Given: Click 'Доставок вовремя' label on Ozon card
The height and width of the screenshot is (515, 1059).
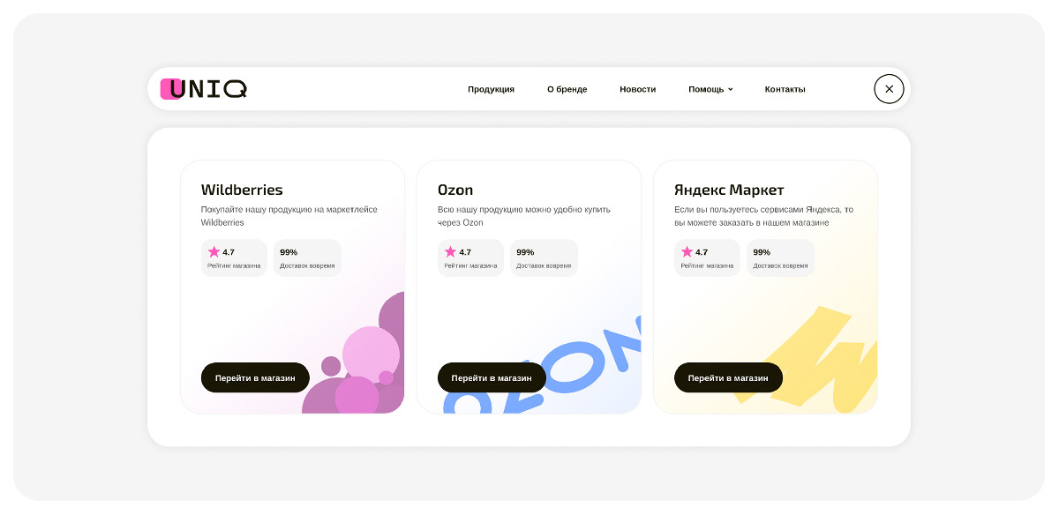Looking at the screenshot, I should pyautogui.click(x=544, y=265).
